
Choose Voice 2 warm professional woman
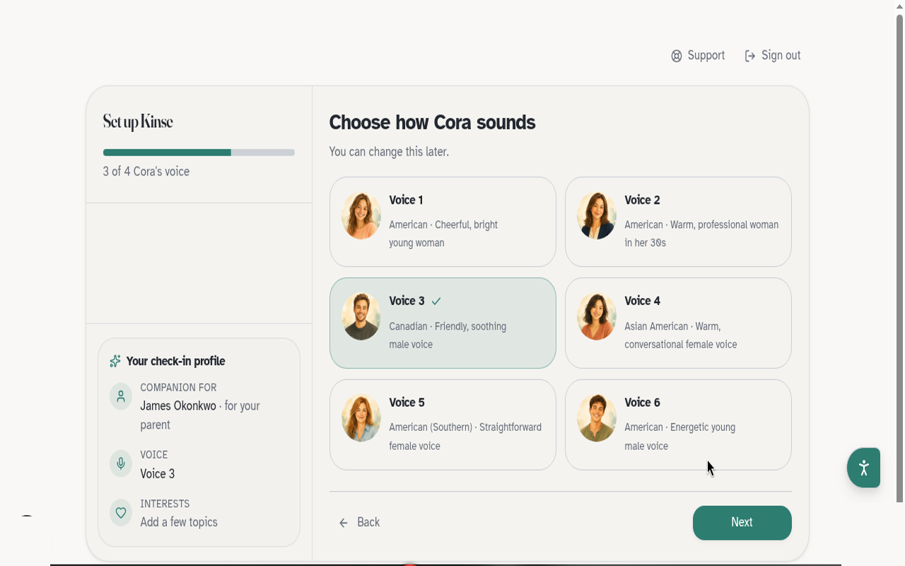678,221
